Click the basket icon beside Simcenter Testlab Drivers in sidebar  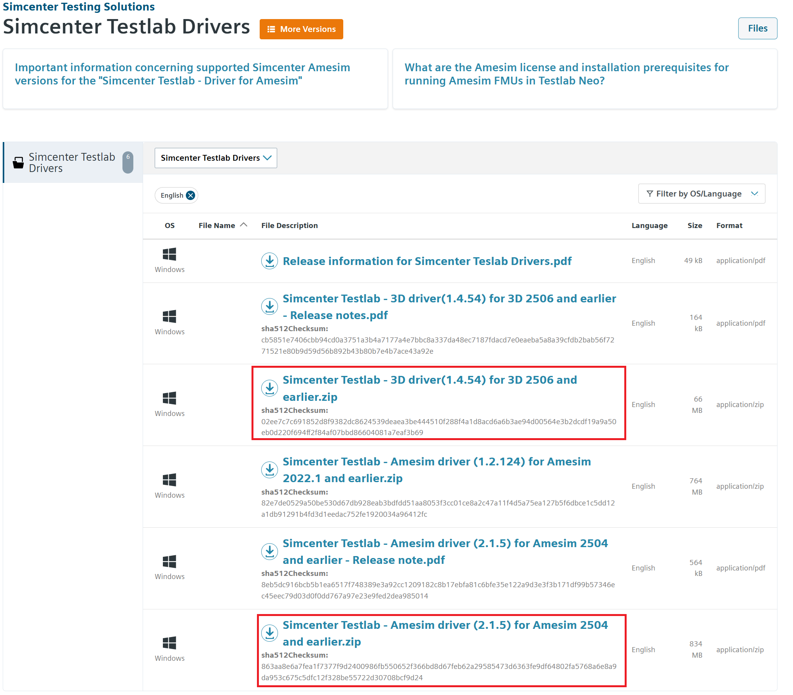click(18, 163)
